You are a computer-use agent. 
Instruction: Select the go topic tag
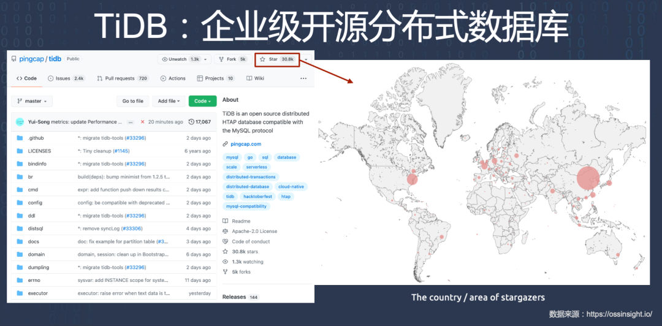pos(250,157)
